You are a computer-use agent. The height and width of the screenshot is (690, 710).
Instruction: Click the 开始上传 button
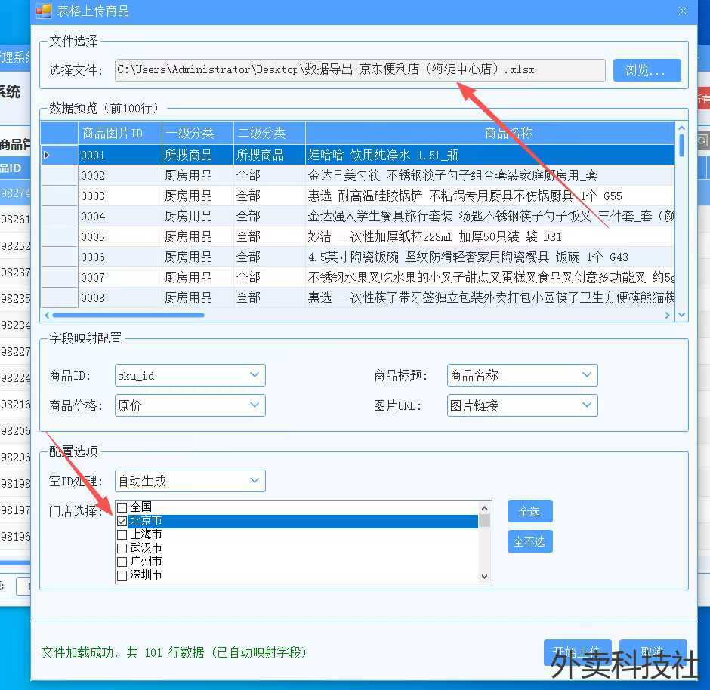[577, 652]
